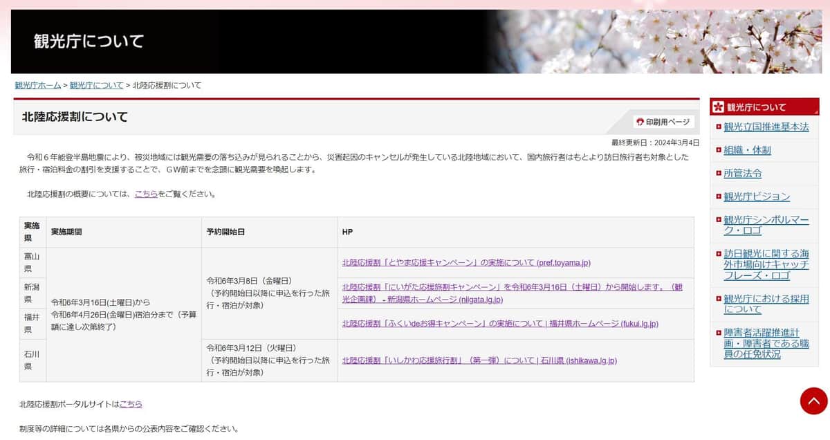Click the scroll-to-top arrow button
This screenshot has height=440, width=830.
tap(814, 401)
